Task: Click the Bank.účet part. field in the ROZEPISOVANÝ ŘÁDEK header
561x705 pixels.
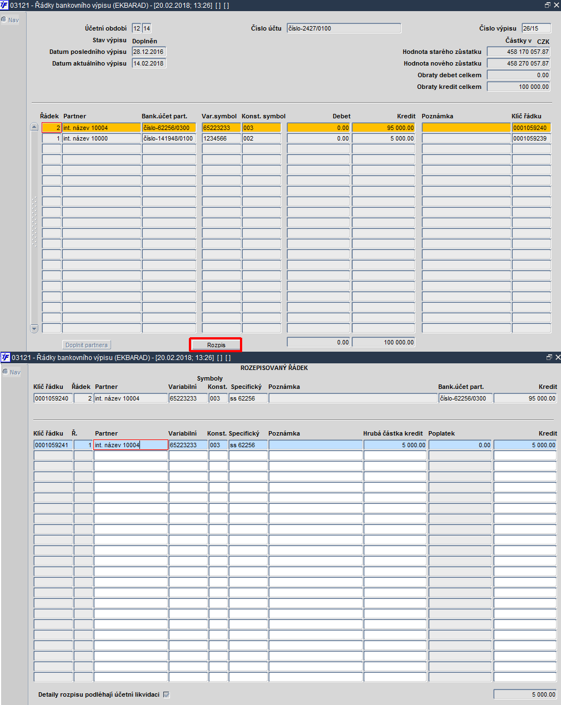Action: [x=465, y=398]
